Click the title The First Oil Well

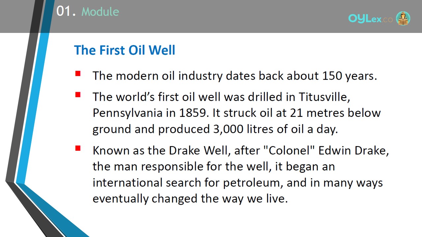tap(125, 50)
